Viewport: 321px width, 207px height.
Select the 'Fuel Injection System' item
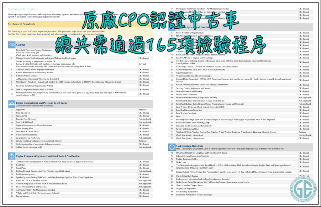click(25, 174)
